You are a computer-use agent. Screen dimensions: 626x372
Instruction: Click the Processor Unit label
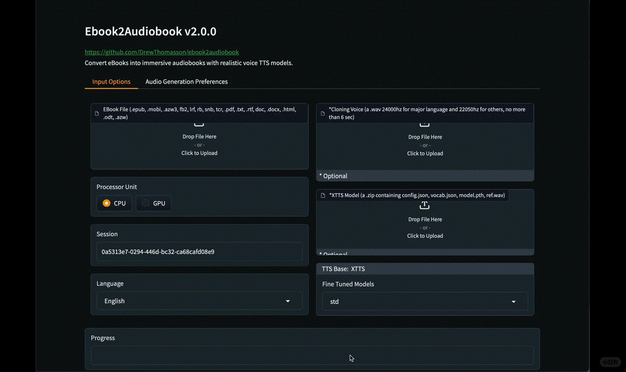pyautogui.click(x=117, y=187)
